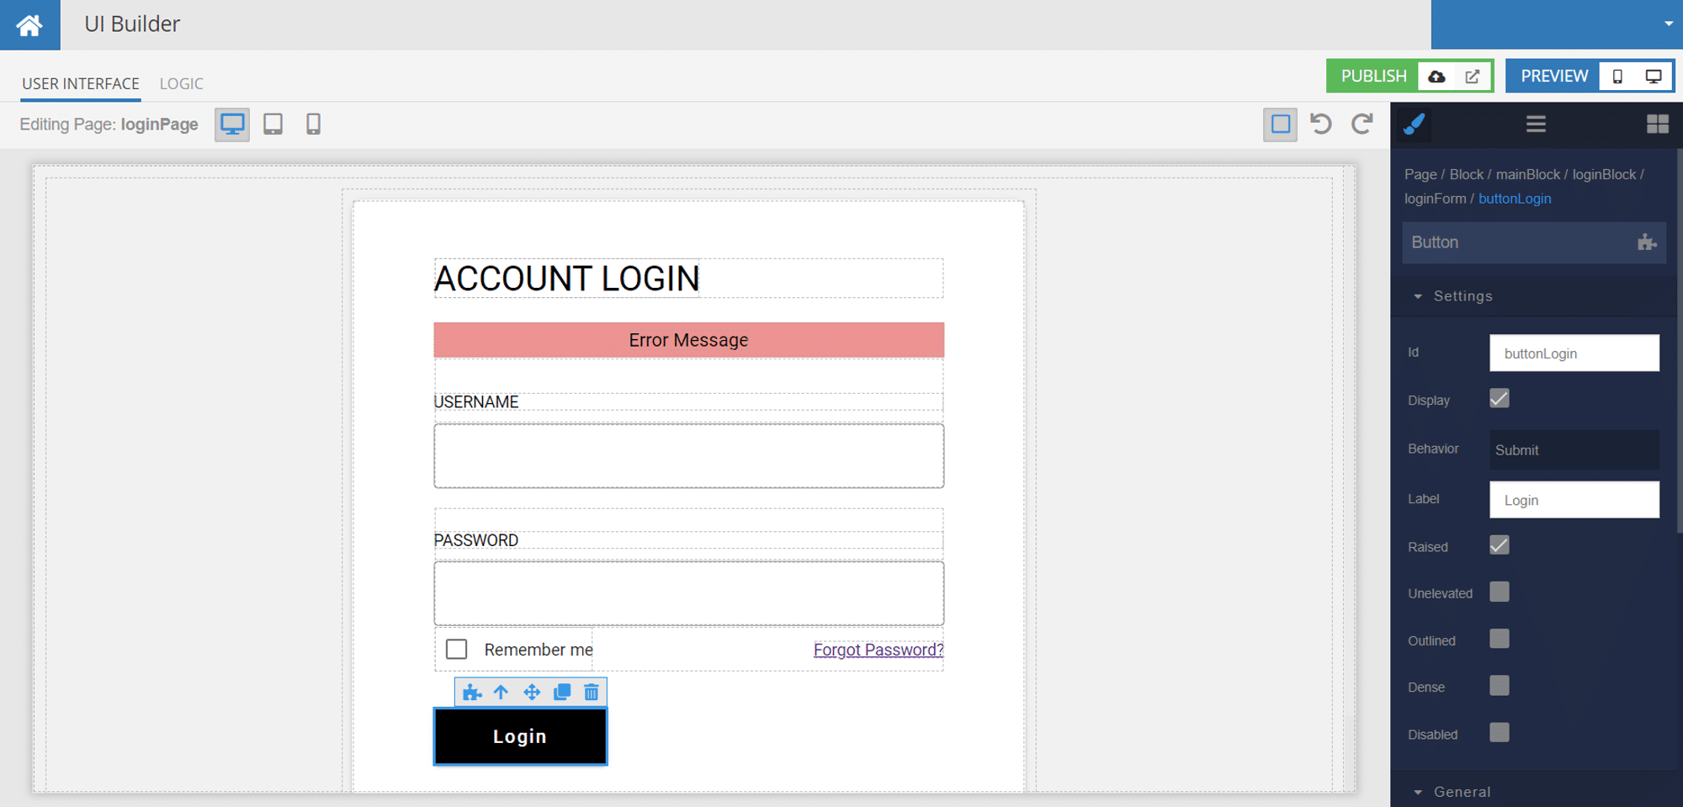
Task: Enable the Unelevated checkbox
Action: point(1500,592)
